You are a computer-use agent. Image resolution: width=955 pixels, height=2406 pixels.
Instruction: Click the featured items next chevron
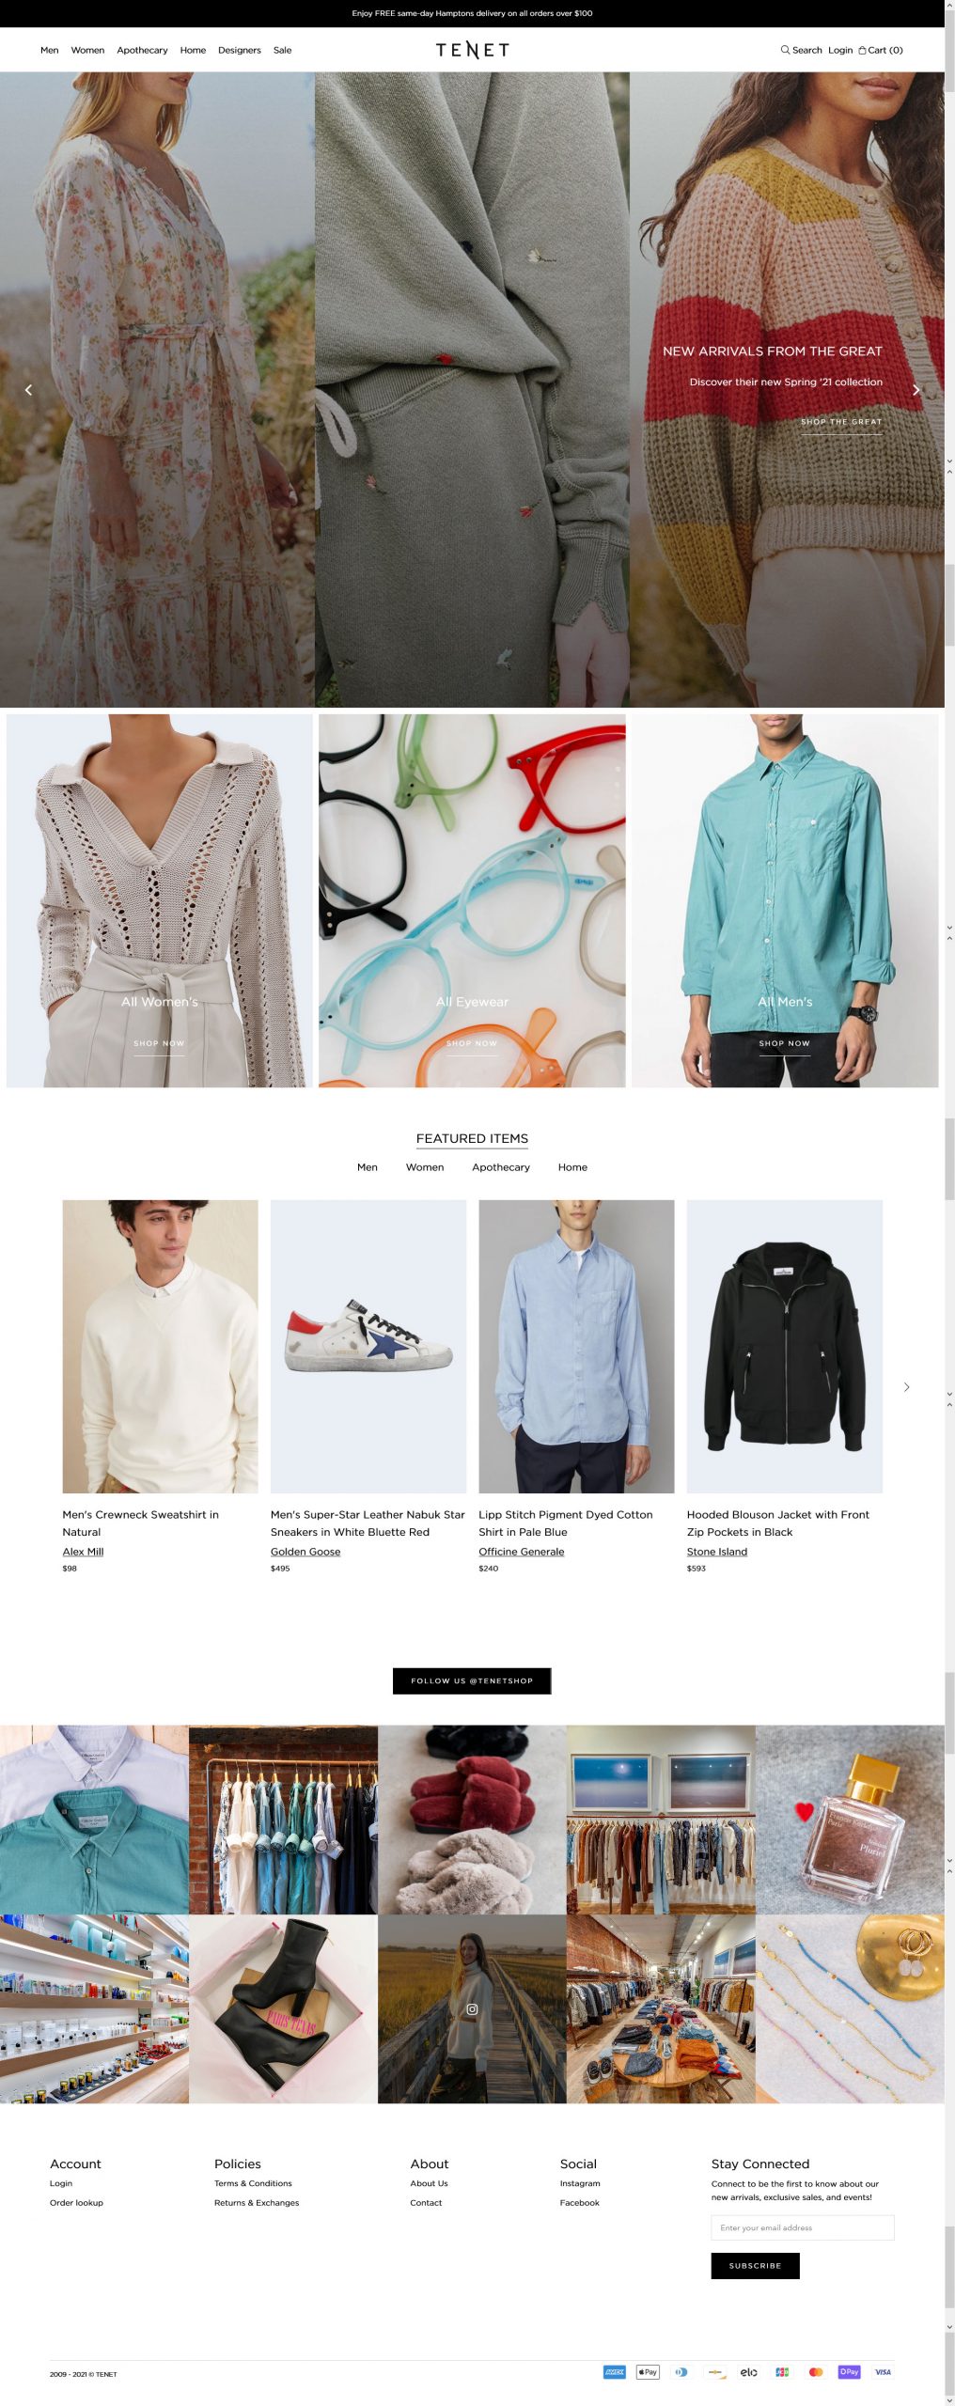(x=906, y=1387)
